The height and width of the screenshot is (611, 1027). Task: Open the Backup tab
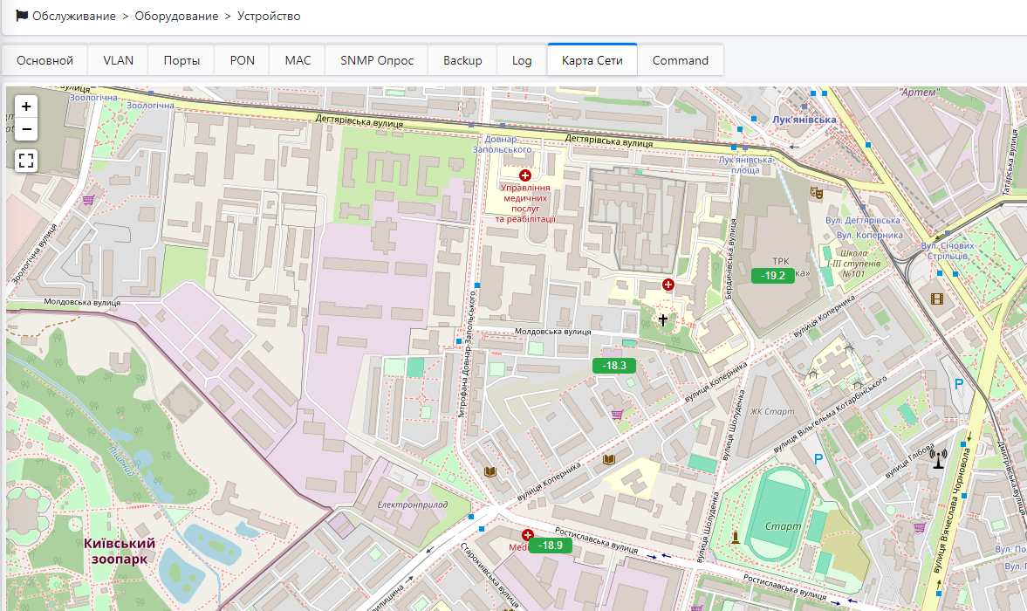(x=462, y=60)
